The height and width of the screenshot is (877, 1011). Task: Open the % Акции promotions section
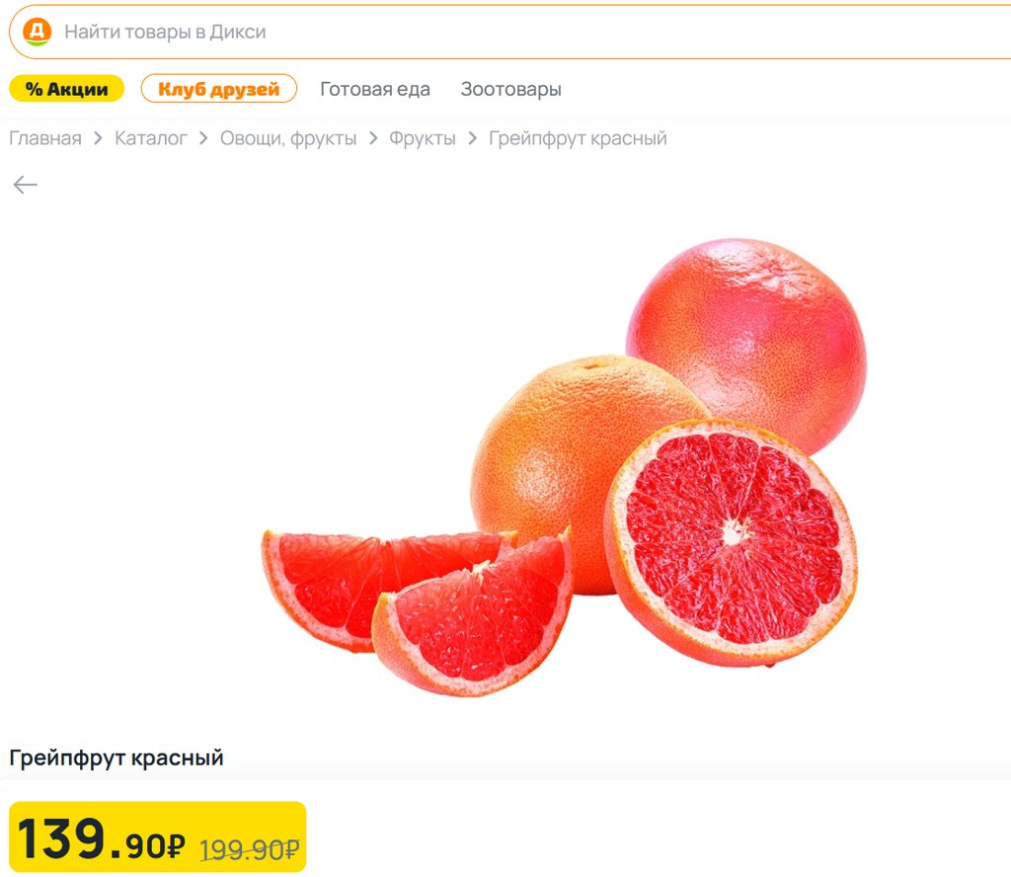[66, 88]
